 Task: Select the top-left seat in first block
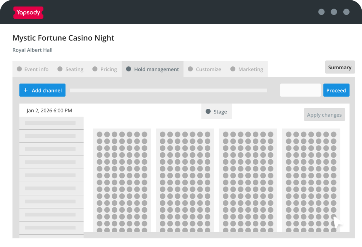[x=99, y=135]
